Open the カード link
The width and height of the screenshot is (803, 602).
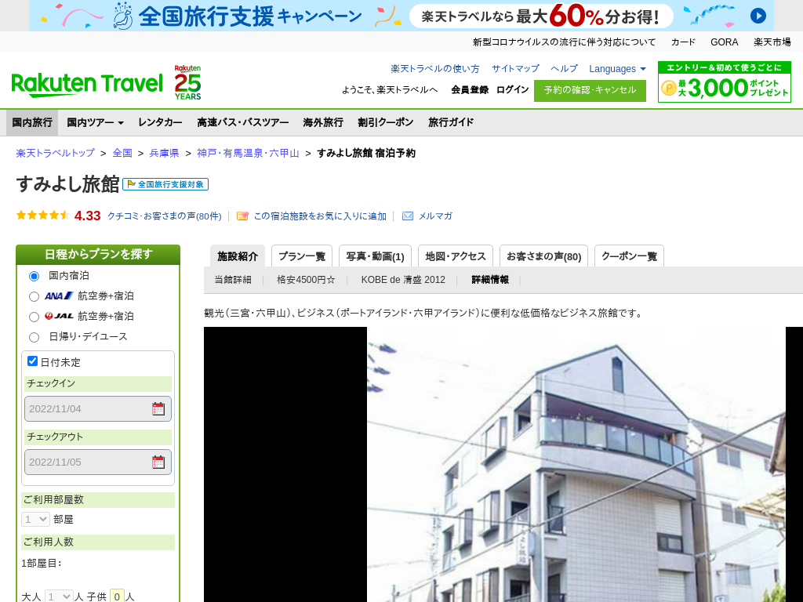click(683, 42)
